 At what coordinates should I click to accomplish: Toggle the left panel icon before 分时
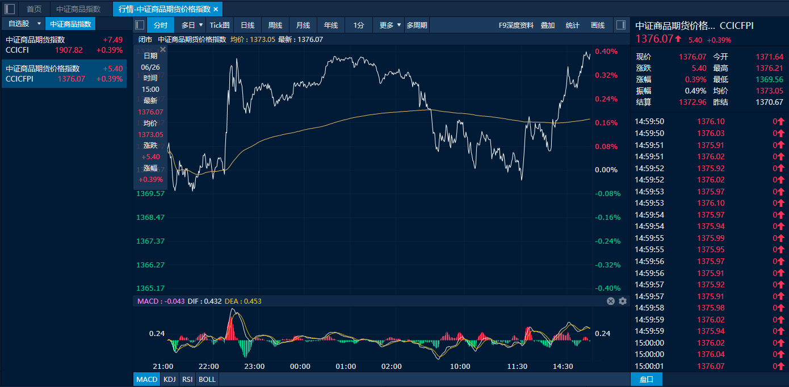(x=140, y=25)
